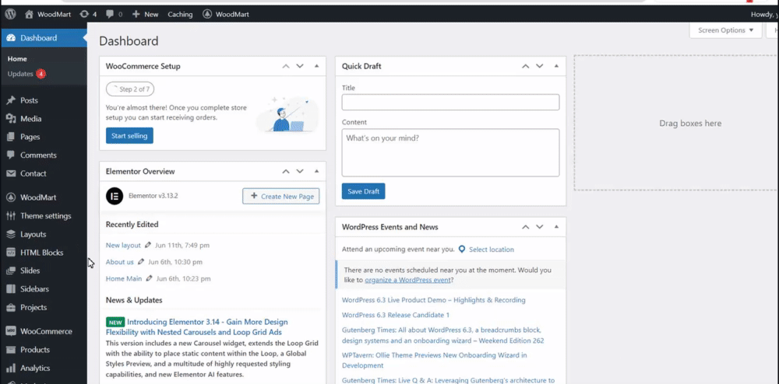
Task: Focus the Quick Draft Content textarea
Action: 450,152
